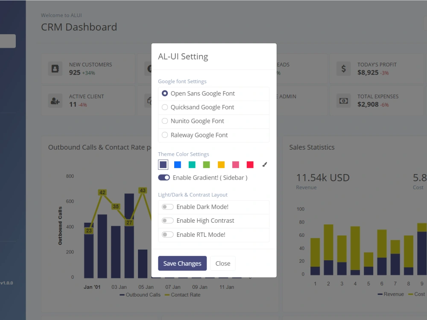Toggle Revenue legend in Sales Statistics

391,294
